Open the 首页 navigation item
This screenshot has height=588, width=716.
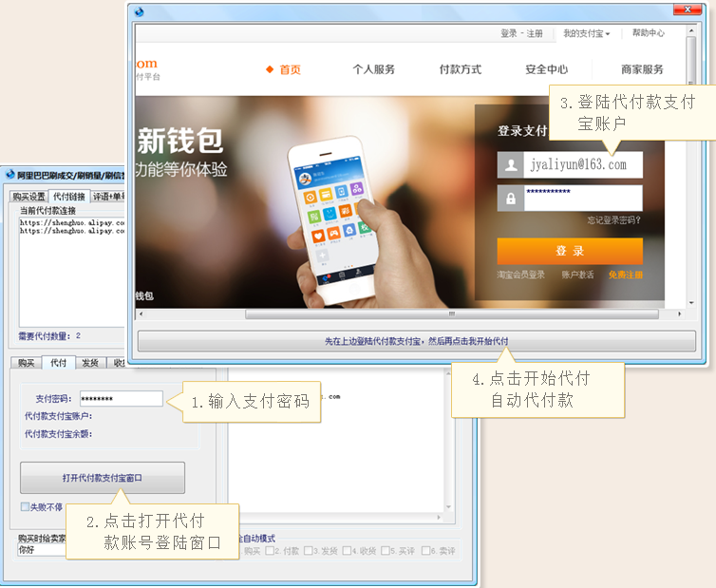290,69
